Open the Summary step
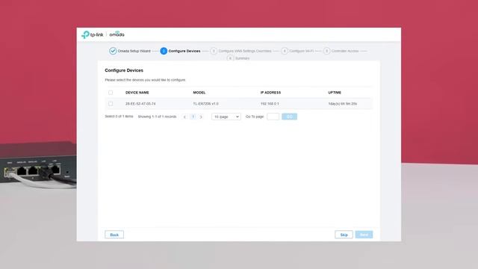 coord(238,58)
